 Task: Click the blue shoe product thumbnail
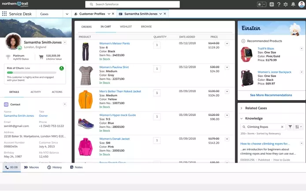point(86,123)
